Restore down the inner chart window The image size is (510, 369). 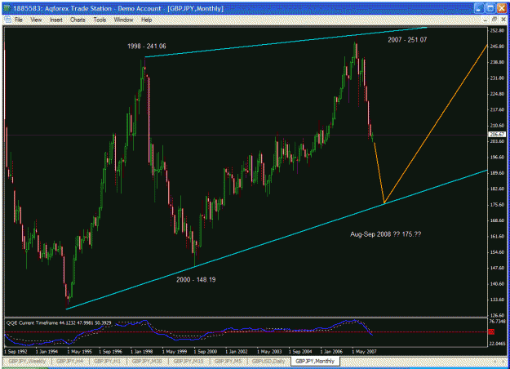tap(494, 20)
